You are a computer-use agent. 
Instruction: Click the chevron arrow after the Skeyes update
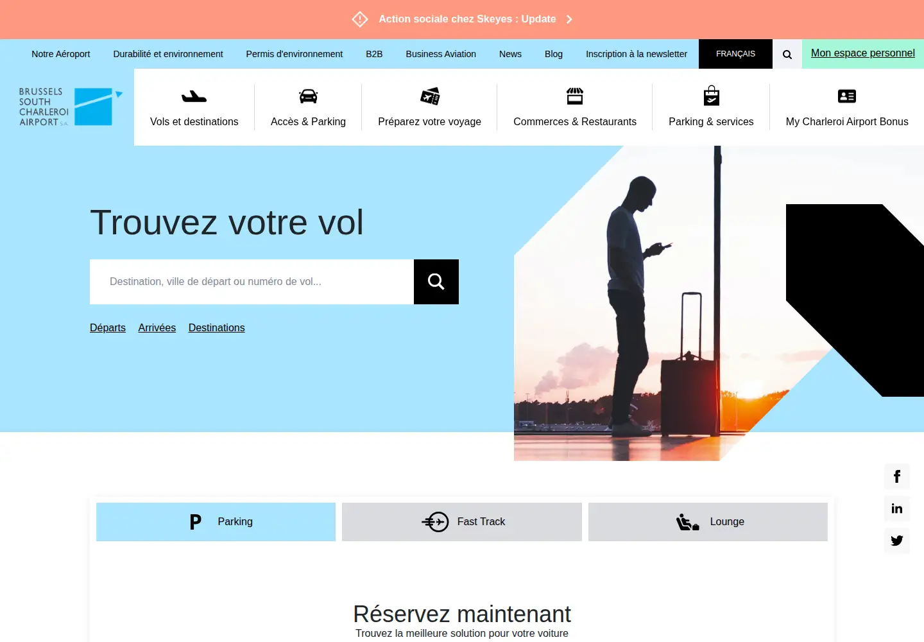[x=569, y=19]
